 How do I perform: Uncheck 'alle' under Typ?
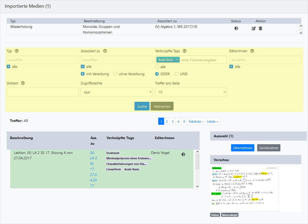click(x=8, y=67)
